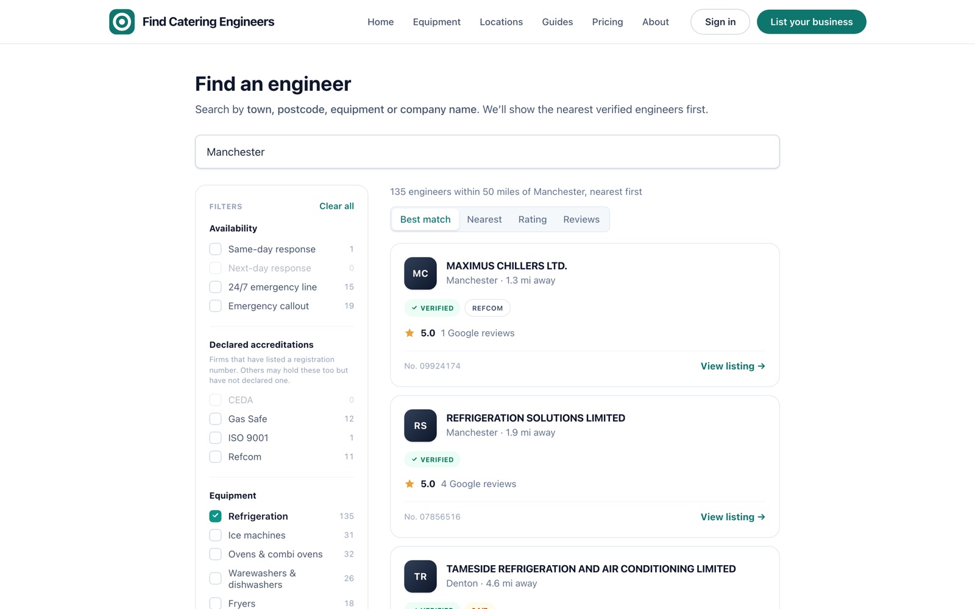Check the Emergency callout filter

(x=215, y=306)
